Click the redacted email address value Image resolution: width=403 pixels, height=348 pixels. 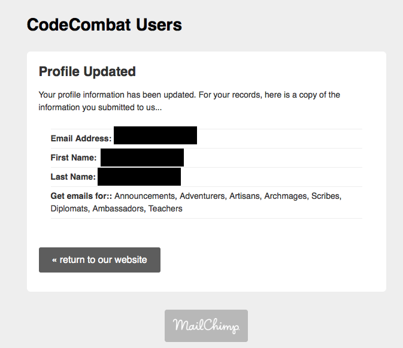(x=155, y=135)
